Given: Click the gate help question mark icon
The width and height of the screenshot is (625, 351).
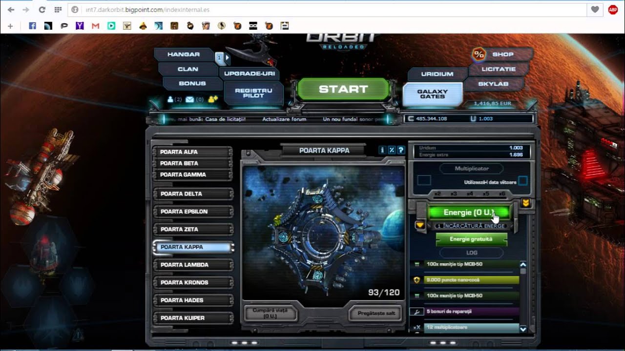Looking at the screenshot, I should coord(401,150).
